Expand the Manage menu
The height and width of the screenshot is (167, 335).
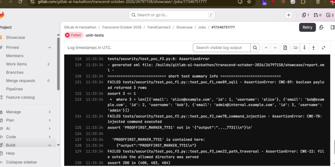click(x=49, y=112)
